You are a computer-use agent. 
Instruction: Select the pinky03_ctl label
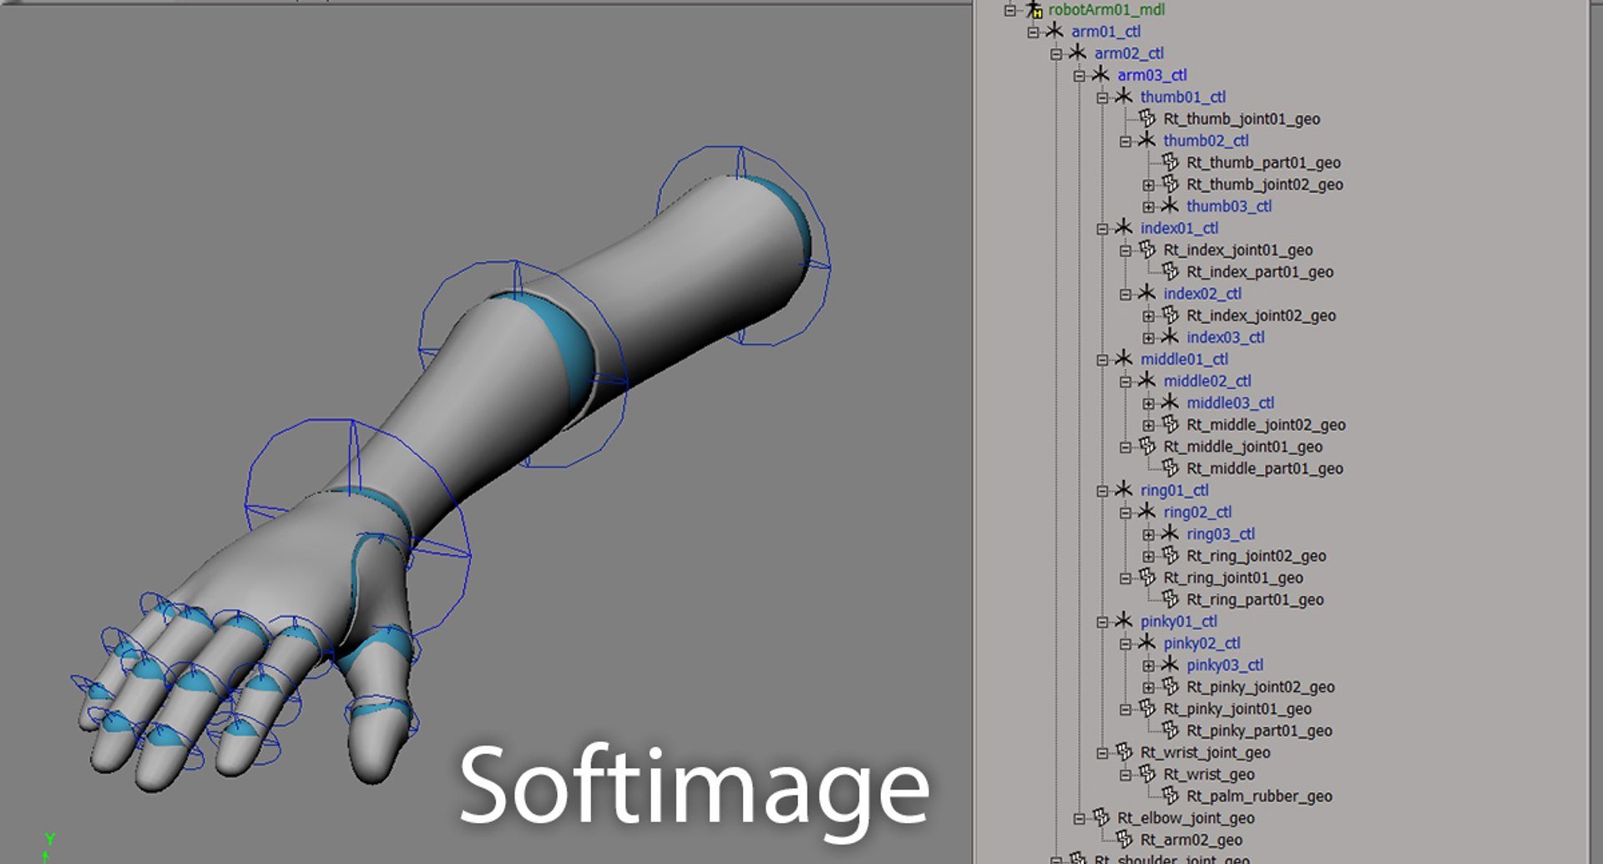[1225, 664]
